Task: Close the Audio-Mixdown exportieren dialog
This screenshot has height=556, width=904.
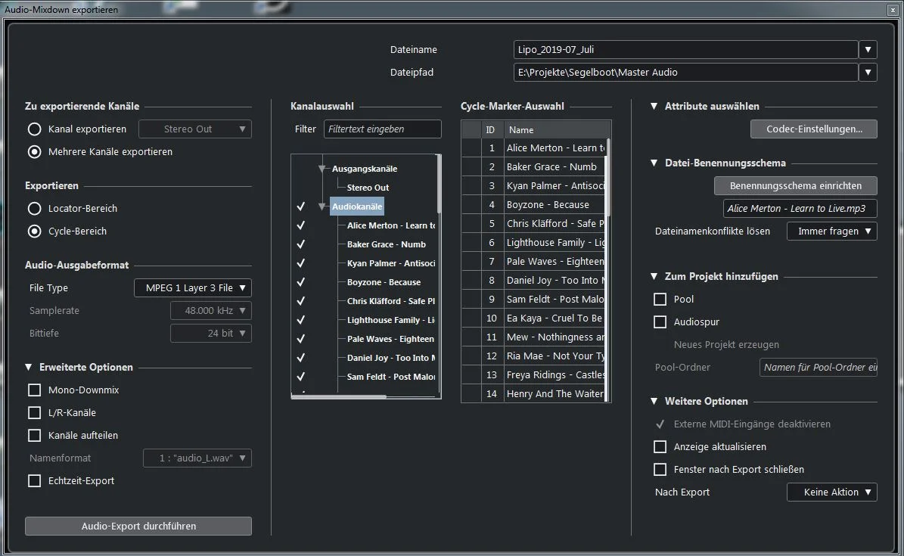Action: click(x=892, y=10)
